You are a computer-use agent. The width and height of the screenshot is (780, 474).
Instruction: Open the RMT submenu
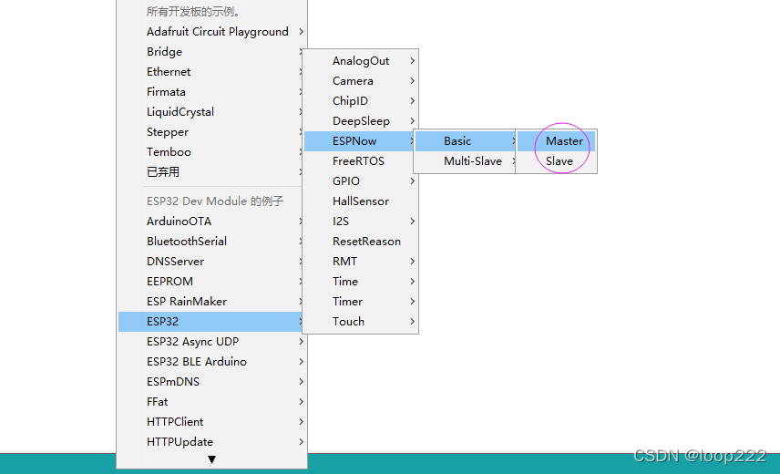[360, 261]
